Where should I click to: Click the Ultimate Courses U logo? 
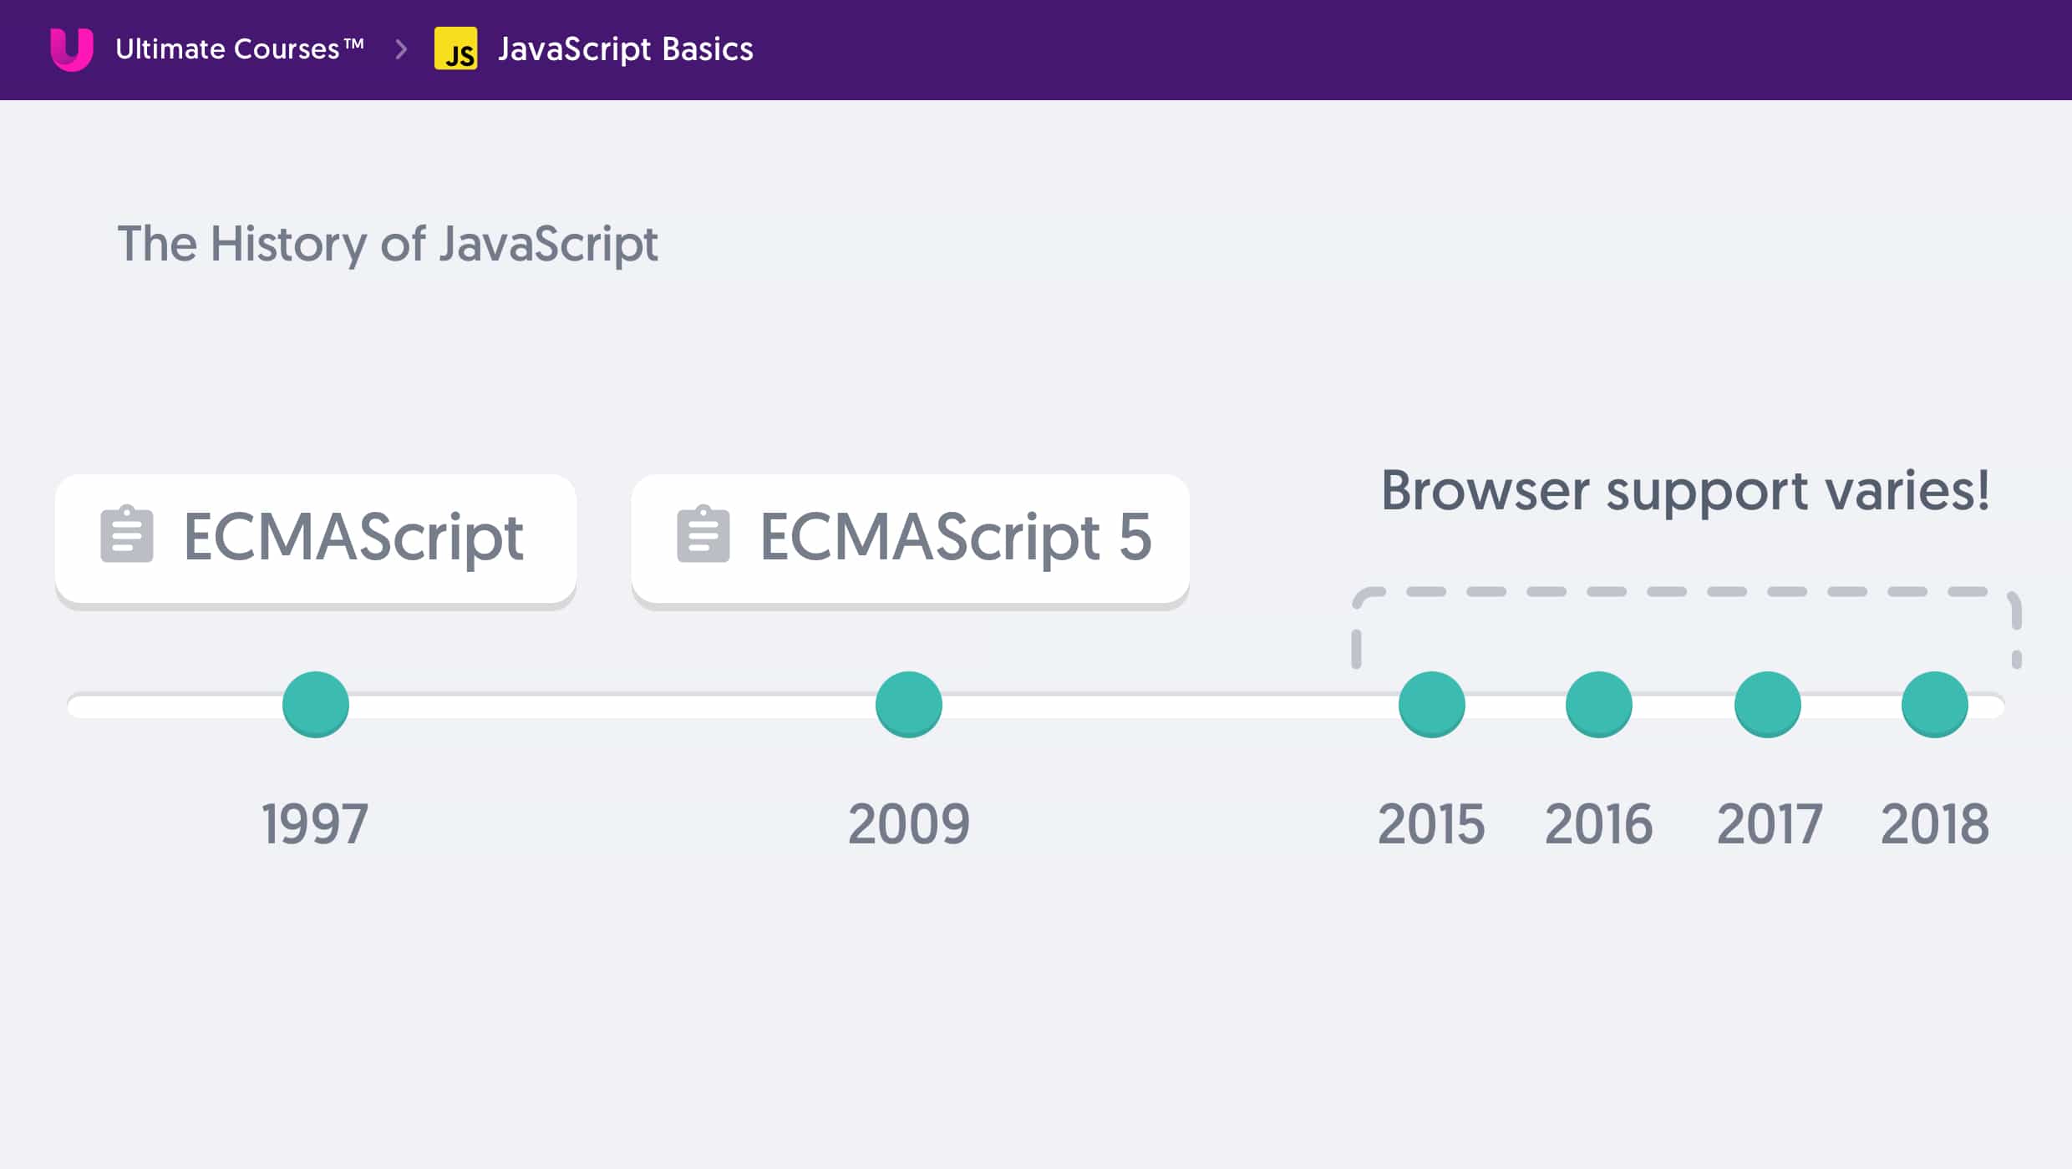point(72,49)
